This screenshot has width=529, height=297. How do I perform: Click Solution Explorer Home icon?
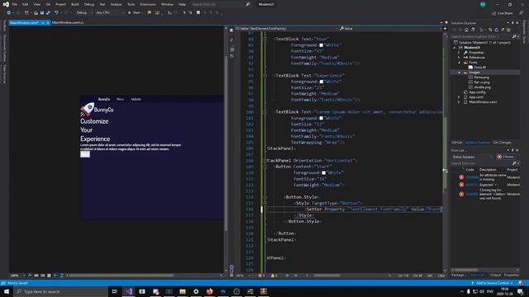(466, 30)
